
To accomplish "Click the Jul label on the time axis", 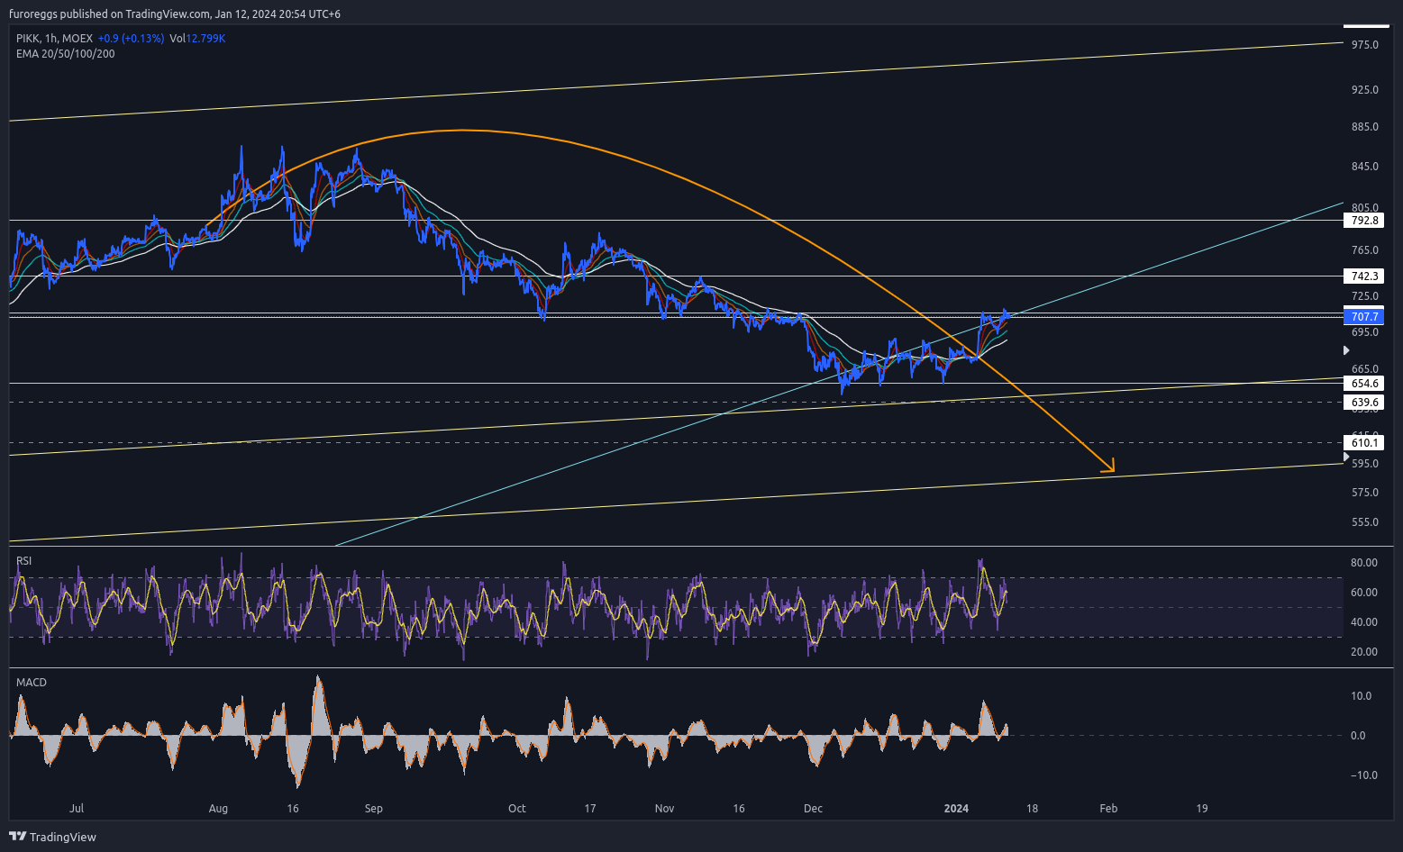I will pyautogui.click(x=77, y=809).
